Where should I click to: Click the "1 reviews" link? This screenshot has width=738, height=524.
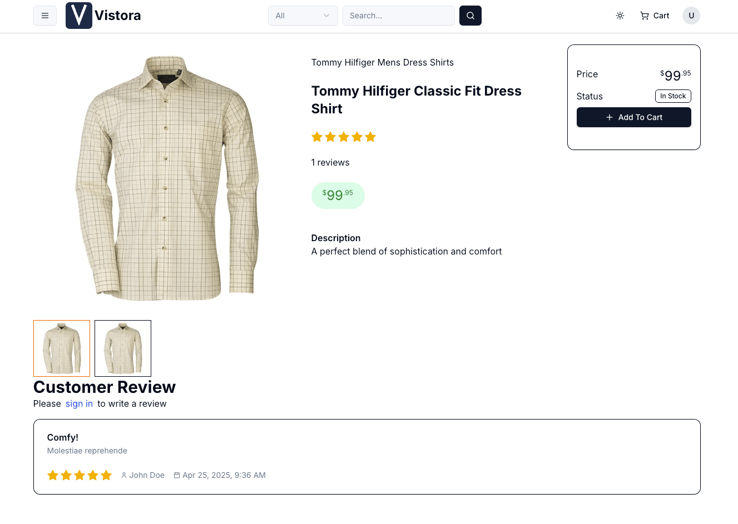330,162
